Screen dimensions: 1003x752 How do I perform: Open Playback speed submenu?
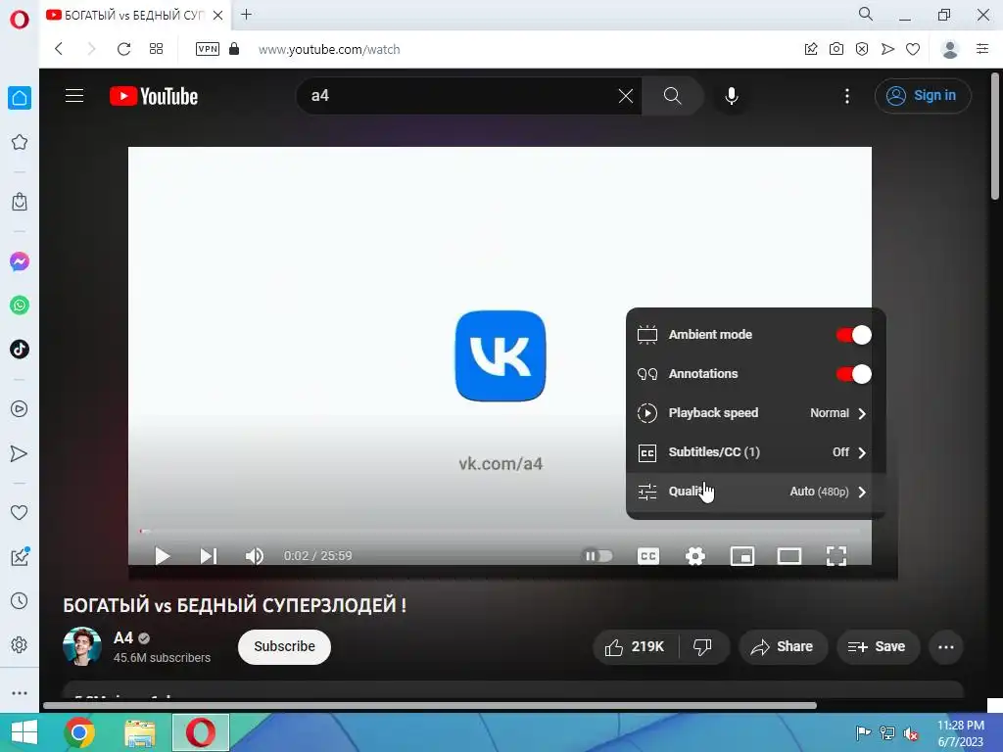pyautogui.click(x=755, y=413)
